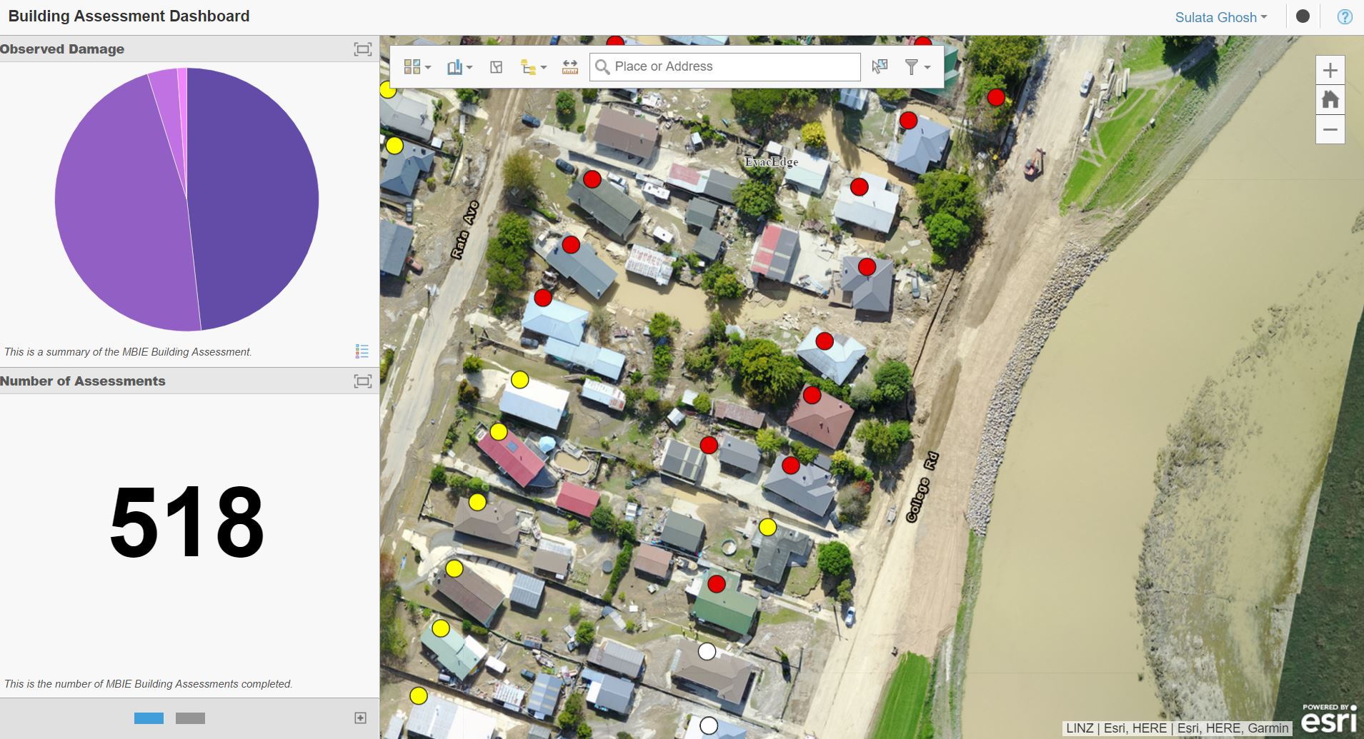Zoom out on the map
The width and height of the screenshot is (1364, 739).
coord(1330,129)
